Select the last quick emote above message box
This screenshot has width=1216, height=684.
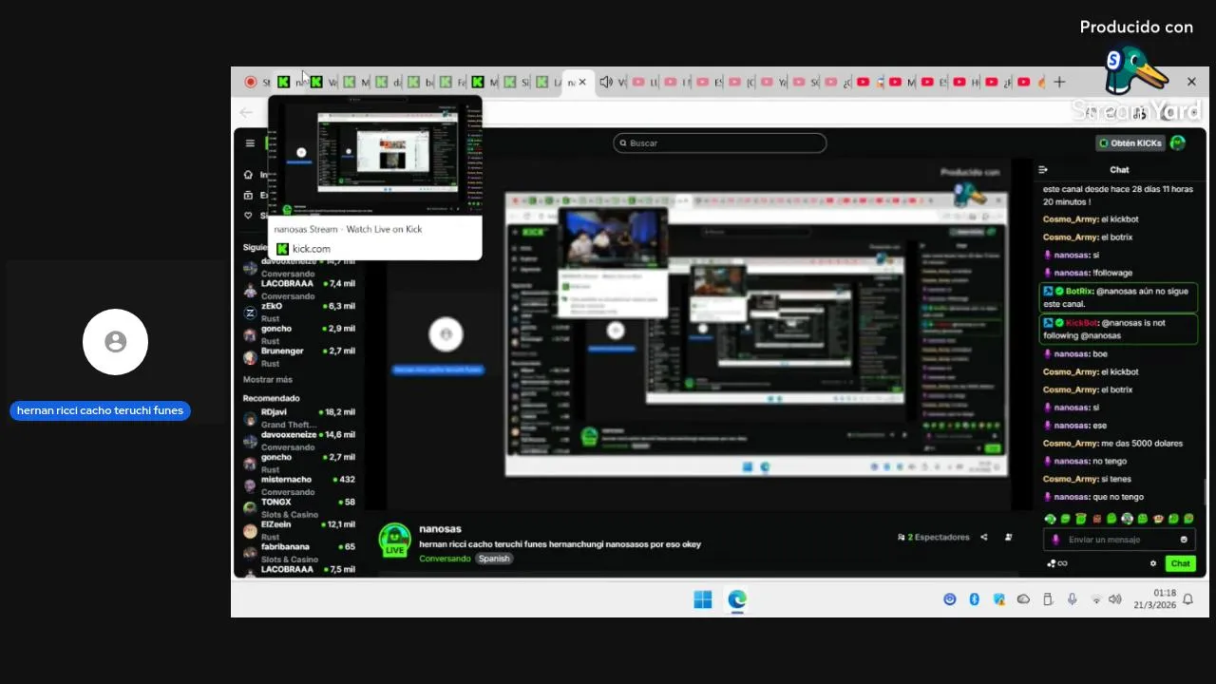tap(1188, 519)
